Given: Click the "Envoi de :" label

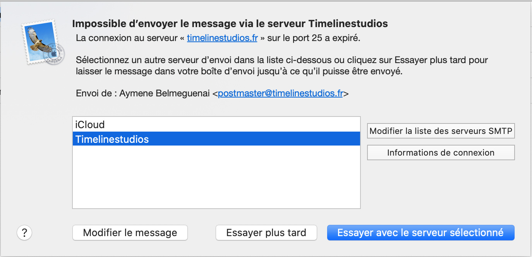Looking at the screenshot, I should tap(96, 93).
